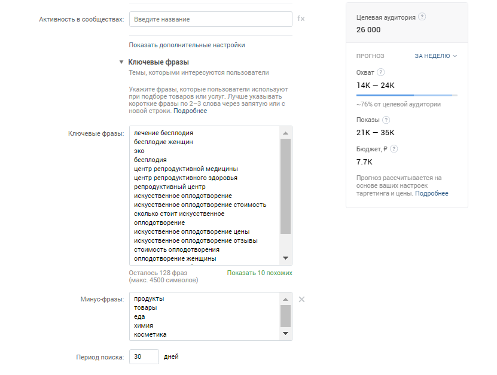Click the Период поиска days field
497x375 pixels.
[x=144, y=356]
